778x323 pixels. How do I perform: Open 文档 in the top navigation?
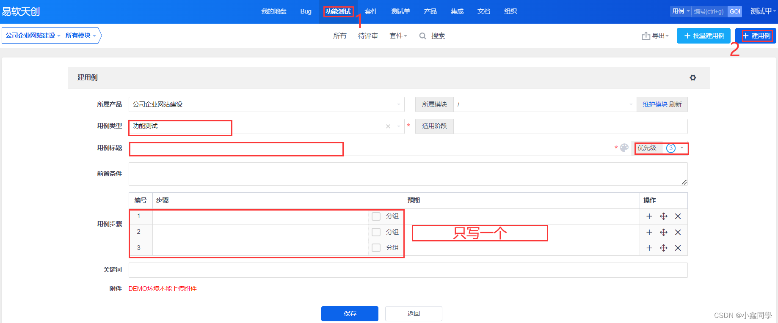(484, 11)
